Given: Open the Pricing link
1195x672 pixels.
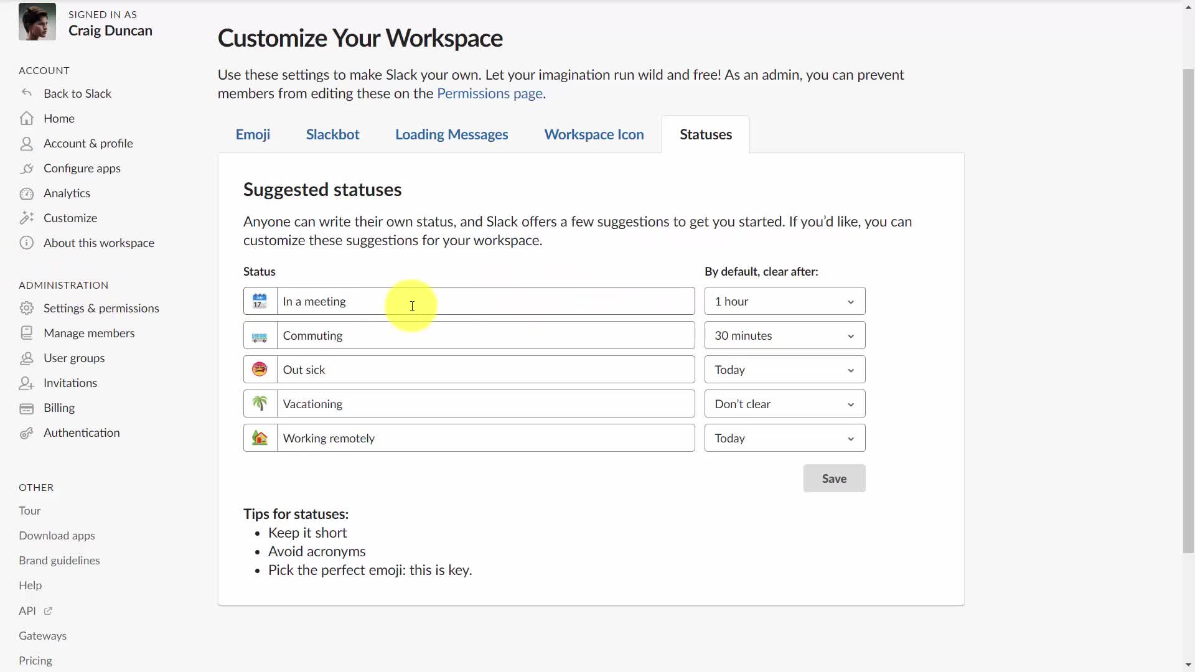Looking at the screenshot, I should point(35,661).
